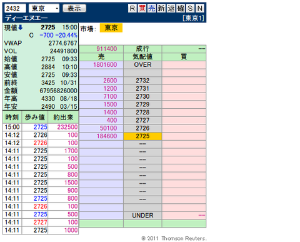Image resolution: width=300 pixels, height=242 pixels.
Task: Click quote price 2728
Action: coord(142,113)
